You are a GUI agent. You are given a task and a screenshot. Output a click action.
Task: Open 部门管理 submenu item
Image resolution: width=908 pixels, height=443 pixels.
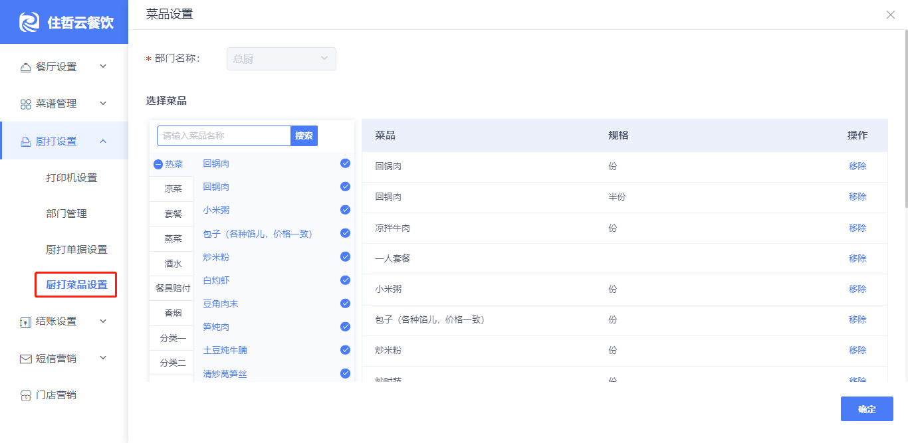[66, 214]
